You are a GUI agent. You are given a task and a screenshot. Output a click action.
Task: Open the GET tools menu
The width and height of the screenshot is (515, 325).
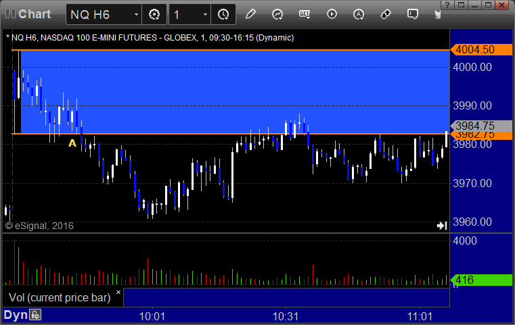(305, 14)
